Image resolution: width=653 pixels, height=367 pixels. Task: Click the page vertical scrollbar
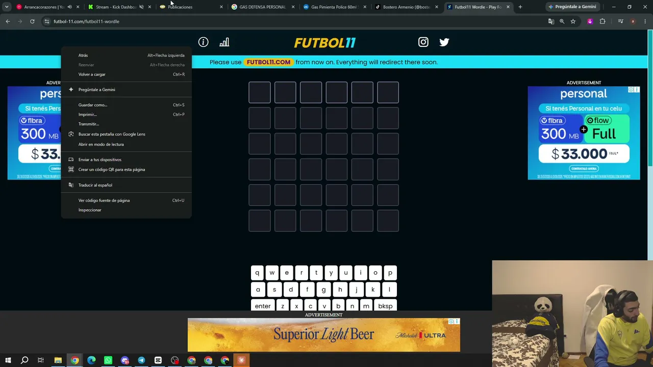[x=650, y=97]
